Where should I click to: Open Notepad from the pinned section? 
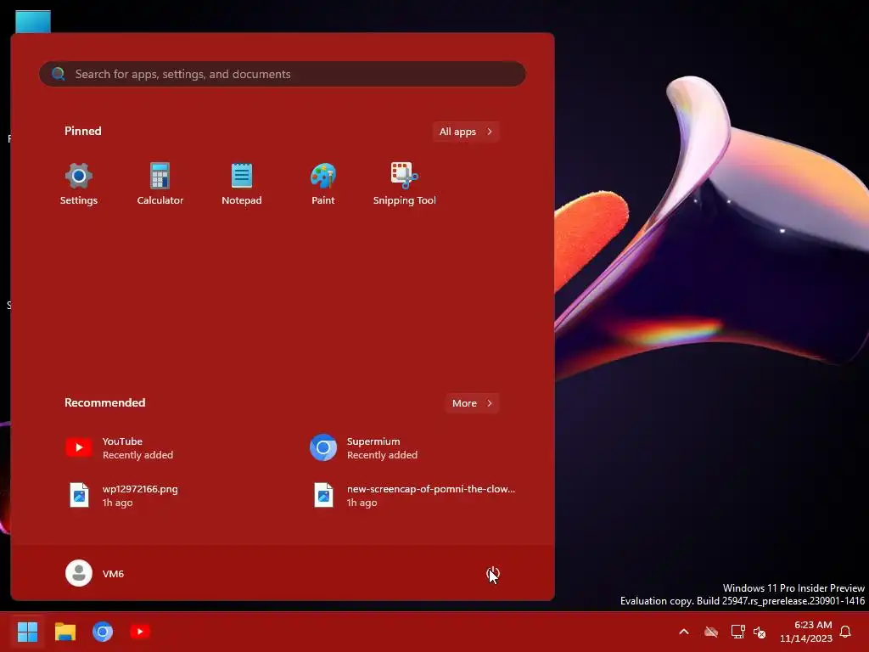(242, 184)
